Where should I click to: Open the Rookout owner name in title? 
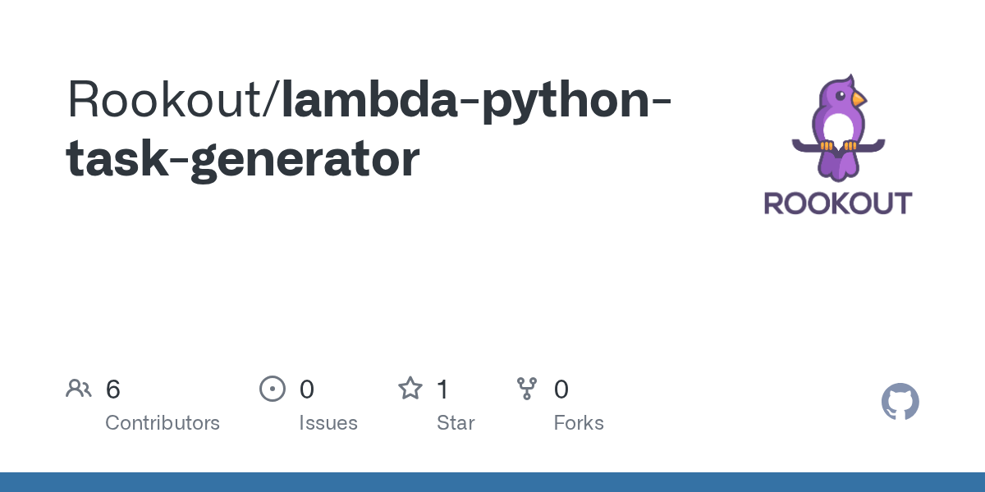169,100
